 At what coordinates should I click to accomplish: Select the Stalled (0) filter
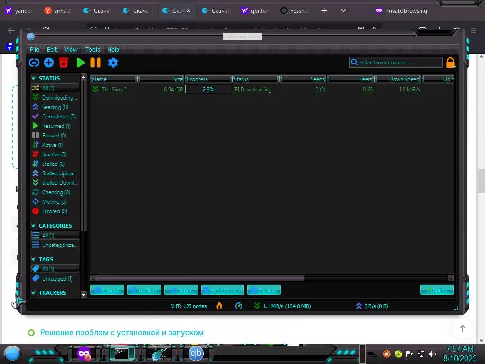pyautogui.click(x=55, y=164)
